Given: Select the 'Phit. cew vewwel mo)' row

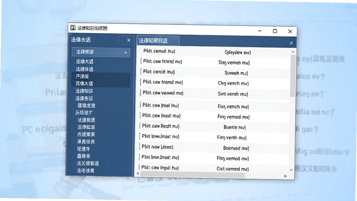Looking at the screenshot, I should pos(214,93).
